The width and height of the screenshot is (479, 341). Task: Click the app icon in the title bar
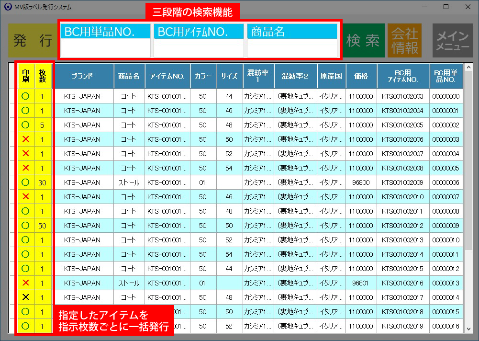pyautogui.click(x=8, y=7)
